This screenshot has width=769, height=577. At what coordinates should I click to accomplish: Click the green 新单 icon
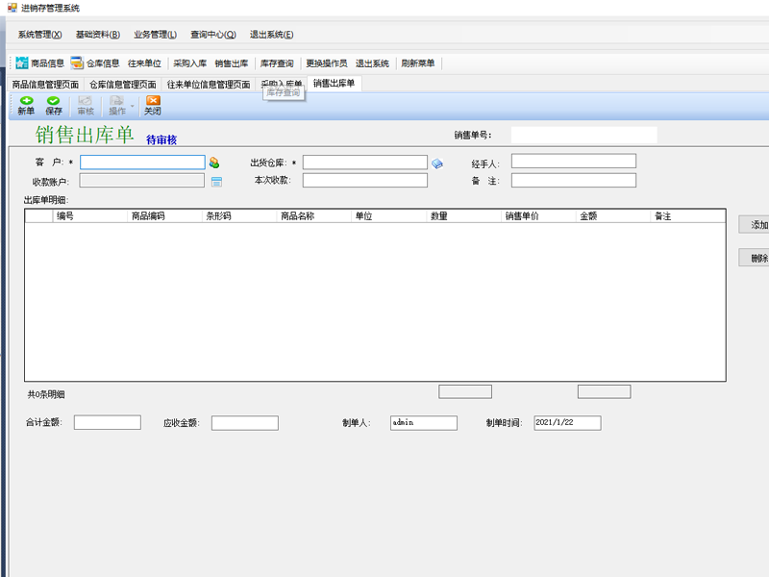pos(27,101)
